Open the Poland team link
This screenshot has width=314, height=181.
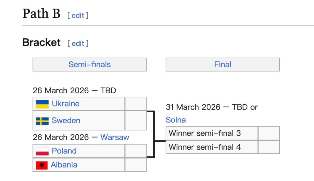64,151
